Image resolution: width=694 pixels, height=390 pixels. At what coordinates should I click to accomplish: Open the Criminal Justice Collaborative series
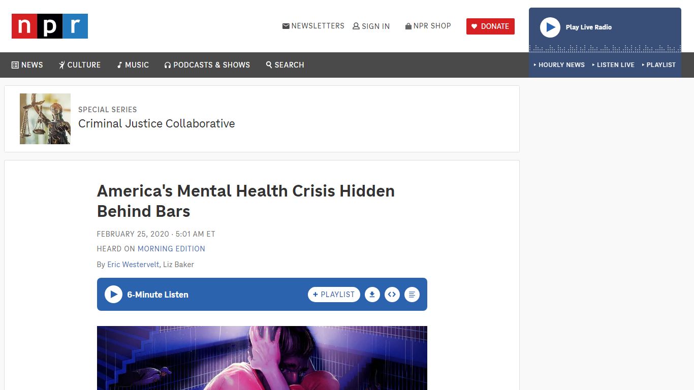[156, 124]
